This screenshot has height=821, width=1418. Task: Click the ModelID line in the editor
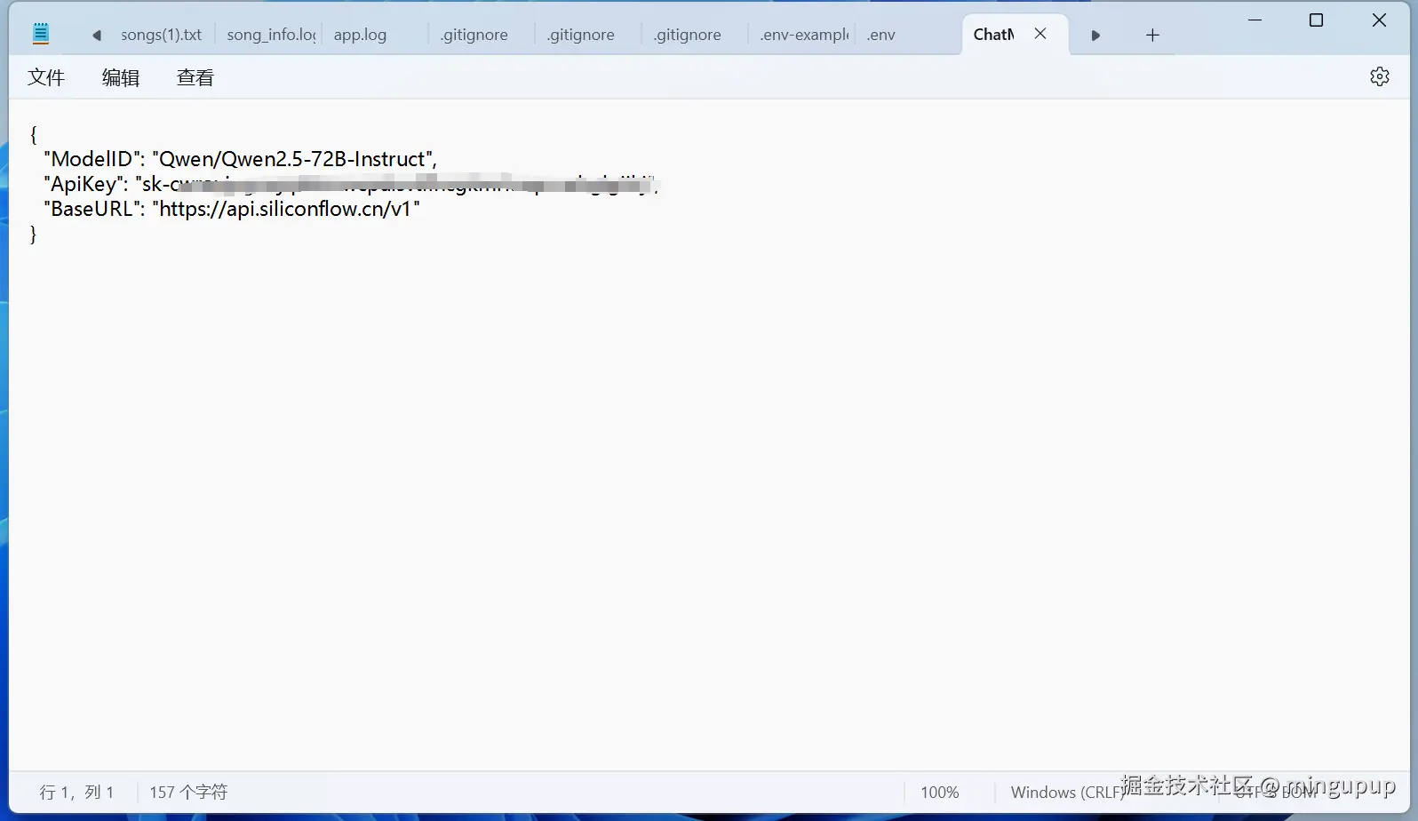pos(240,159)
